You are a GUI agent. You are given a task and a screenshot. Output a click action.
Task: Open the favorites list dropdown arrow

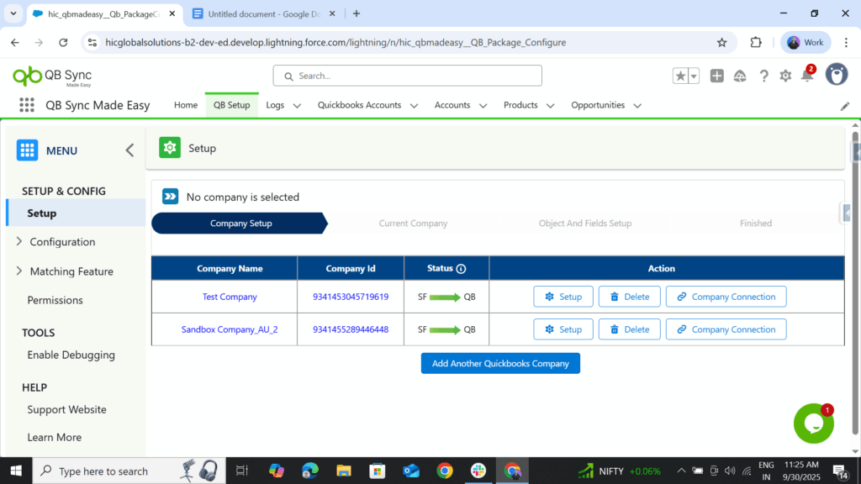694,76
